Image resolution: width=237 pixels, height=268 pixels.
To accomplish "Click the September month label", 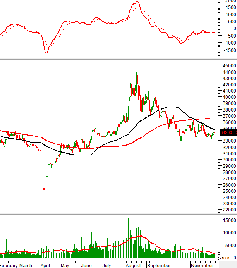I will (x=159, y=265).
